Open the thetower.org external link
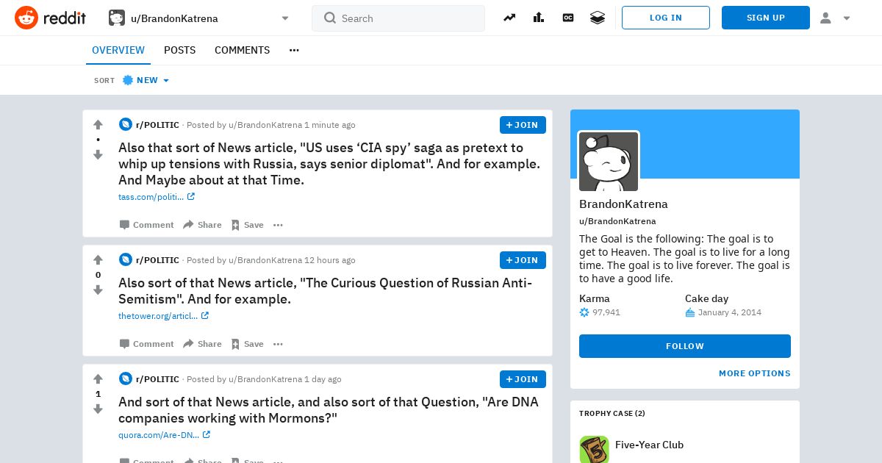Viewport: 882px width, 463px height. [163, 316]
